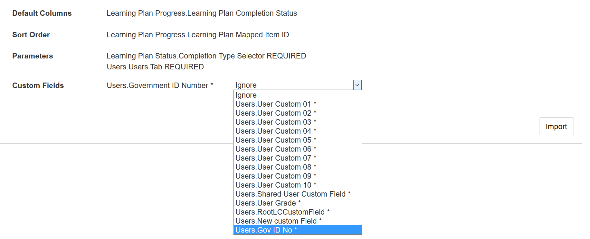Select the first Ignore option in list
Viewport: 590px width, 239px height.
[246, 95]
